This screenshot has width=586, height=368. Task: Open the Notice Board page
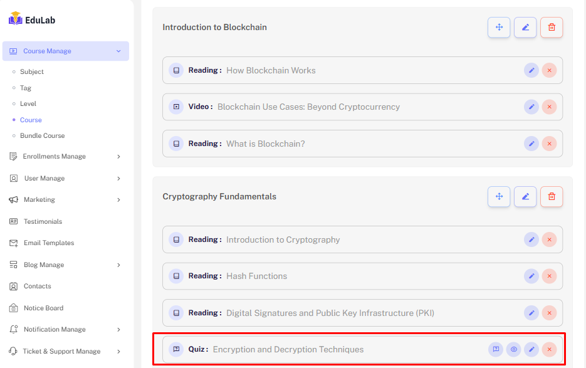click(x=43, y=308)
